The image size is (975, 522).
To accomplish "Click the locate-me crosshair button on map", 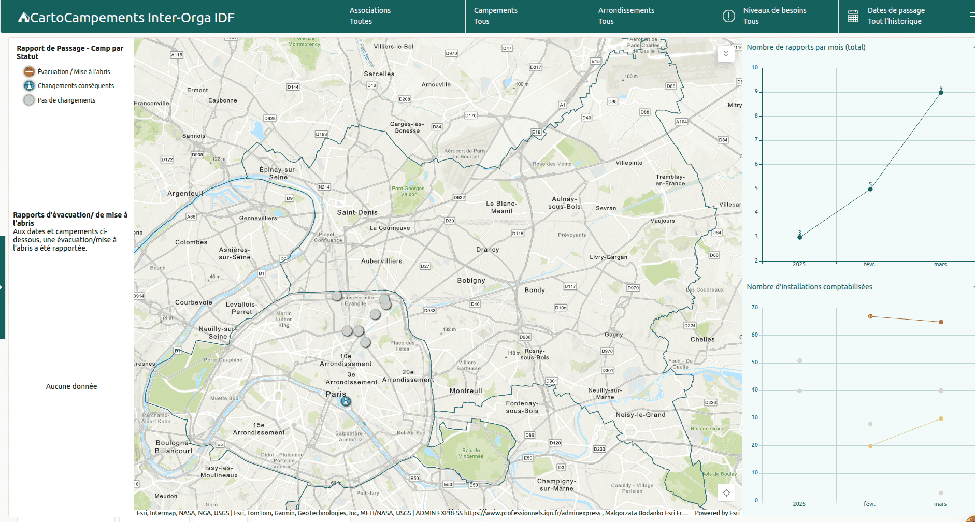I will (726, 492).
